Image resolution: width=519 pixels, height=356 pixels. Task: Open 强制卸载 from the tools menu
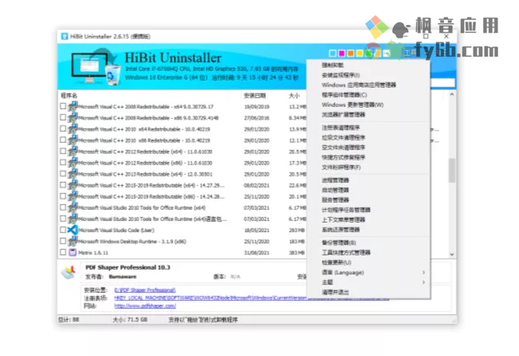pyautogui.click(x=333, y=65)
